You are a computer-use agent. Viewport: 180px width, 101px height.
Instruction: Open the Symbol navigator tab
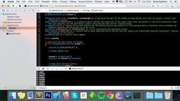(8, 11)
